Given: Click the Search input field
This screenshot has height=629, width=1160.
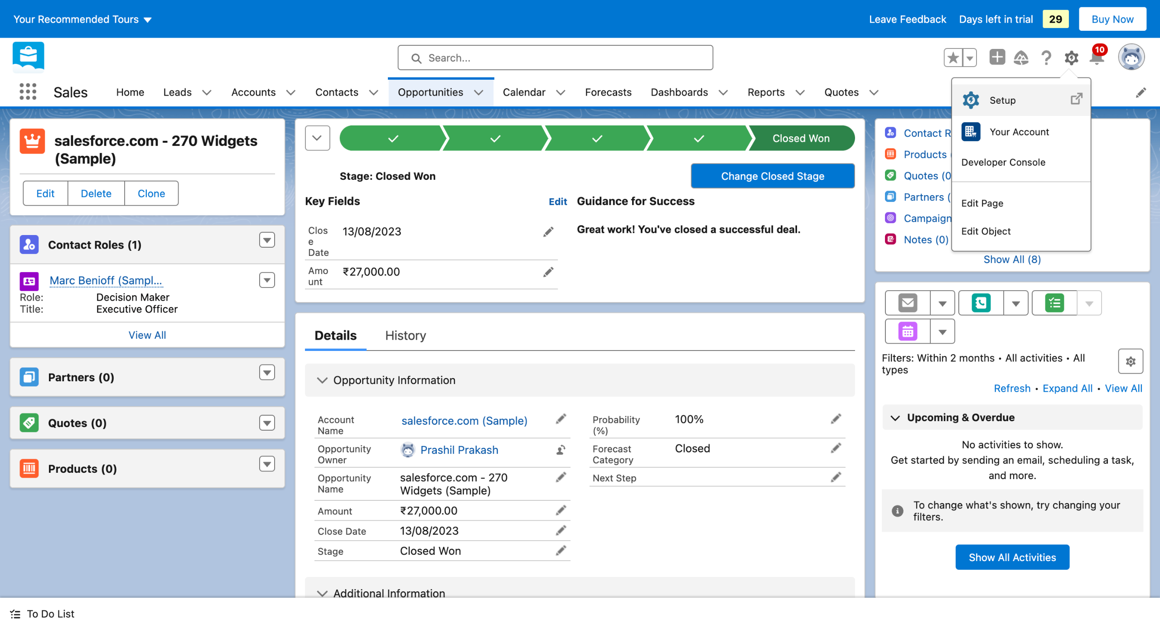Looking at the screenshot, I should (x=555, y=58).
